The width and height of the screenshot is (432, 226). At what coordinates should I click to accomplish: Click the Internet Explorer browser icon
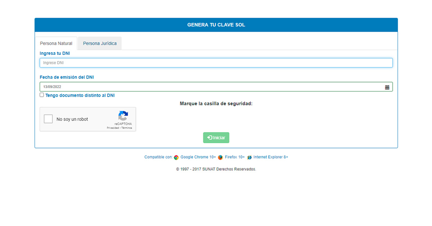249,157
